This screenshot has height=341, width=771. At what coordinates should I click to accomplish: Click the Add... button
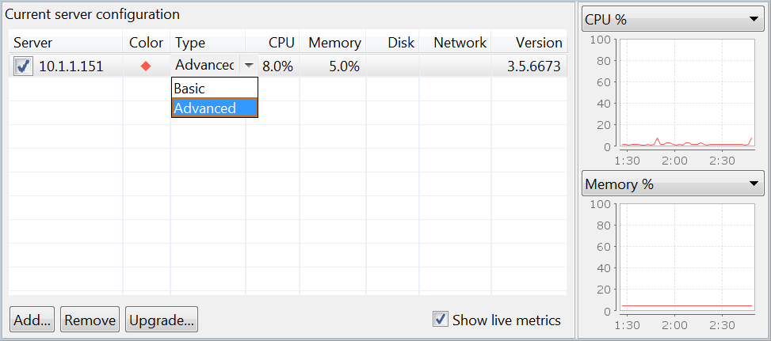[x=32, y=320]
